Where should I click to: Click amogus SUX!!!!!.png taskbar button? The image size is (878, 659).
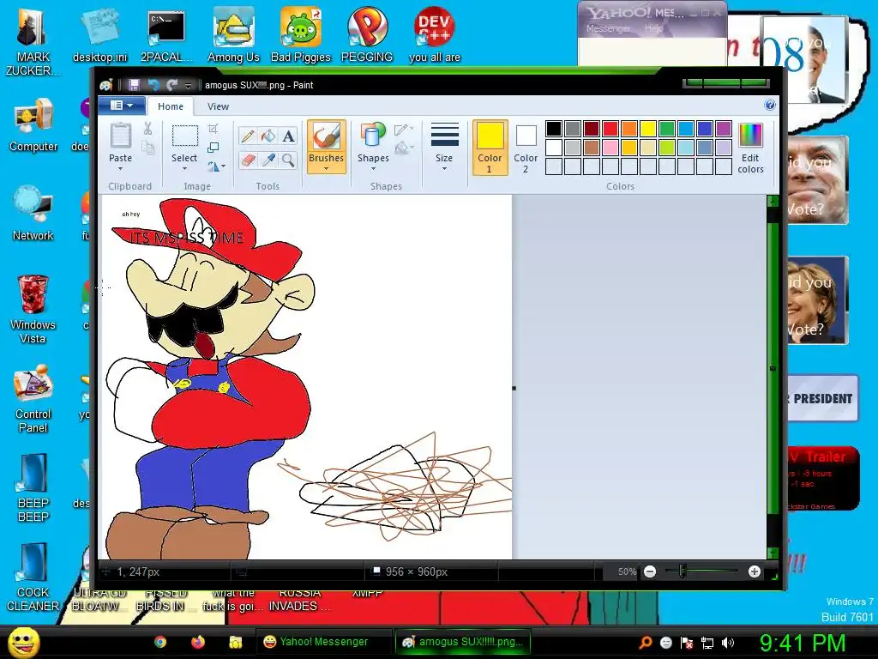click(462, 642)
